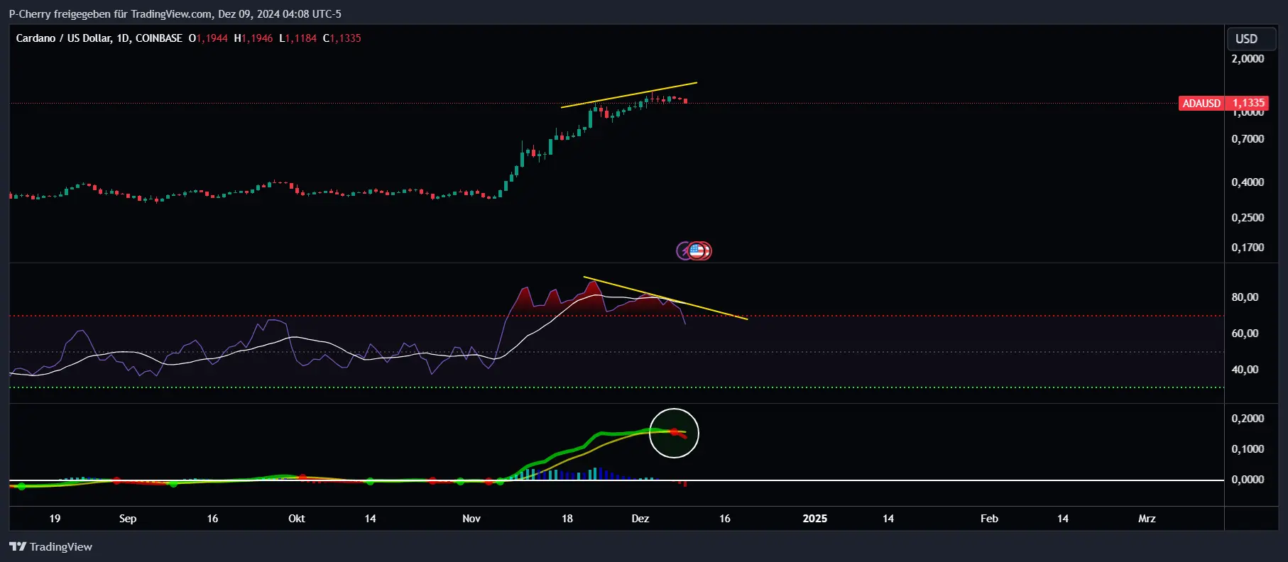Click the US flag economic event icon

697,250
